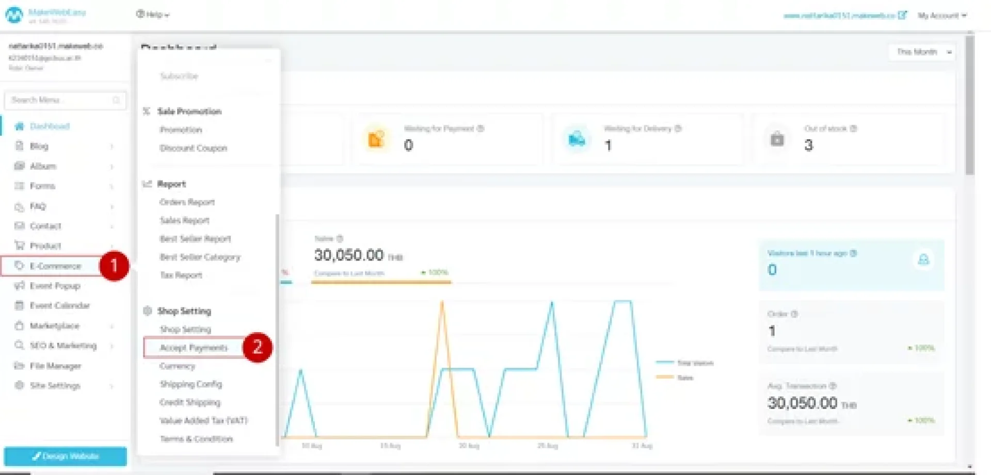Screen dimensions: 991x475
Task: Open the Help dropdown menu
Action: pyautogui.click(x=153, y=14)
